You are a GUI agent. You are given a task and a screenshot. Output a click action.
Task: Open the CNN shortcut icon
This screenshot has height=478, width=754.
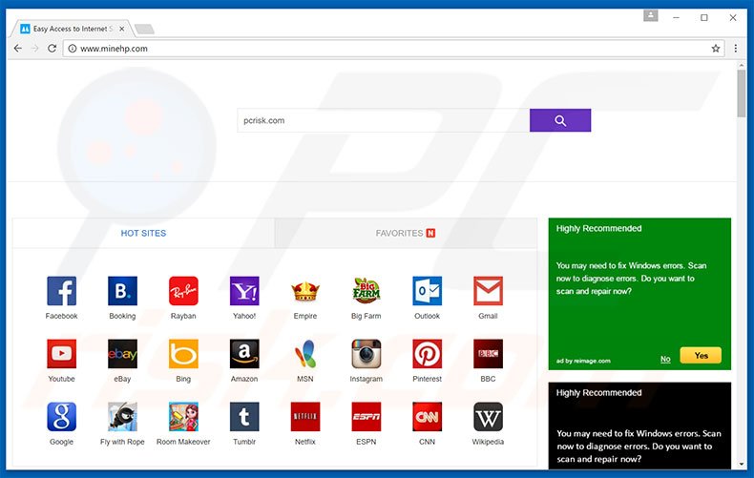click(427, 417)
